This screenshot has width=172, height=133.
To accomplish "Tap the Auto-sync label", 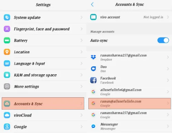I will (99, 41).
